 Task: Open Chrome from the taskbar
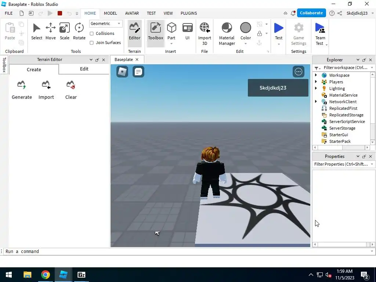tap(45, 275)
